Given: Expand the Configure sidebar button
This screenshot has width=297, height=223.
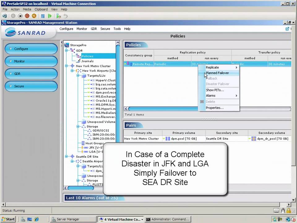Looking at the screenshot, I should pyautogui.click(x=31, y=49).
